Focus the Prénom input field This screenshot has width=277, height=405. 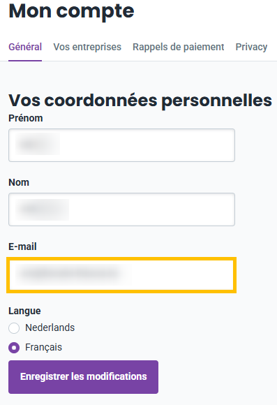121,145
